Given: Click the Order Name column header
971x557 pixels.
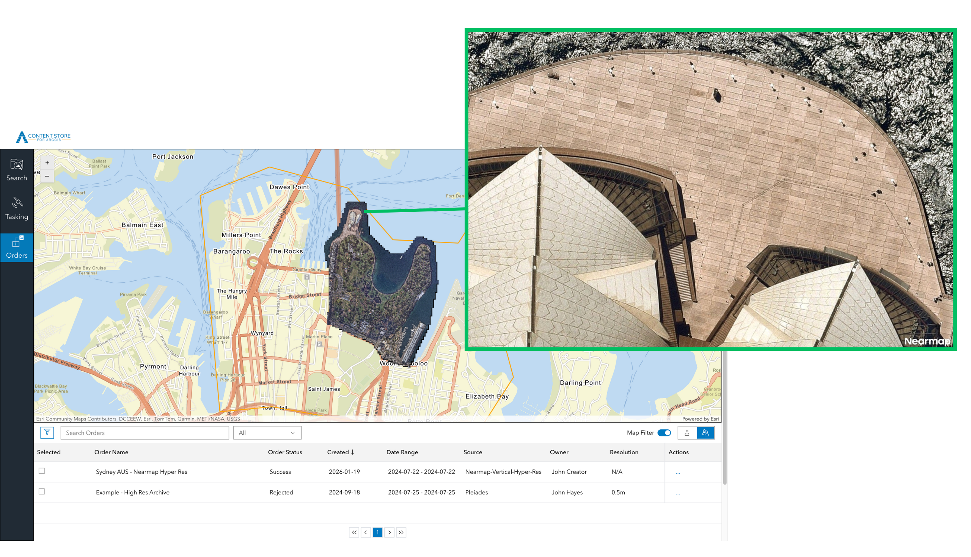Looking at the screenshot, I should pos(112,452).
